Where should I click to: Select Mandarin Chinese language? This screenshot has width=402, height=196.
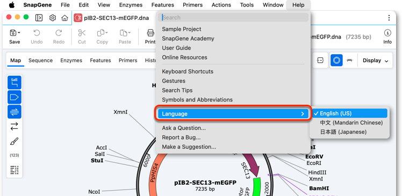[x=349, y=123]
